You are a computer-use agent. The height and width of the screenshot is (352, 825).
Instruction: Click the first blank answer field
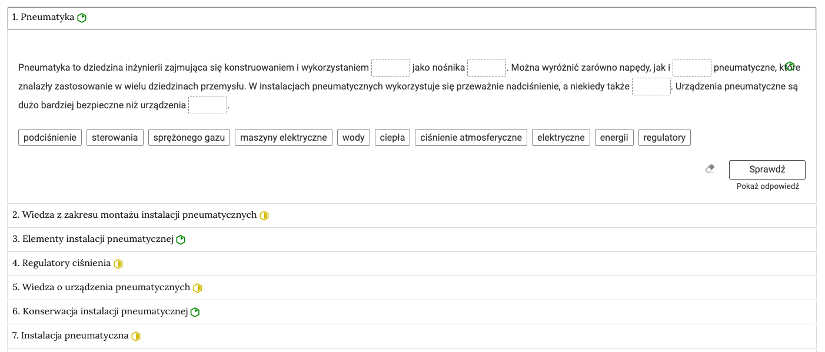click(x=390, y=67)
